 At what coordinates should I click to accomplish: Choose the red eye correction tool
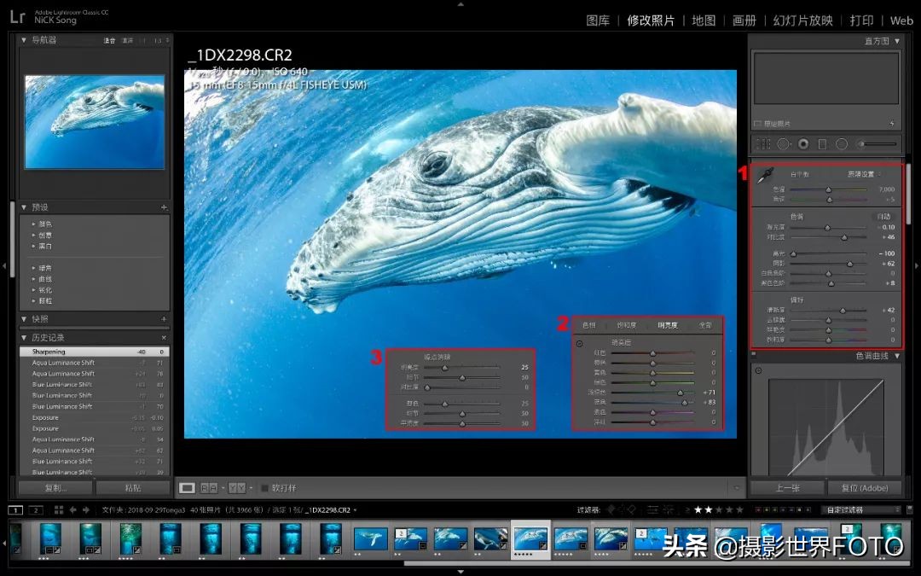tap(803, 144)
